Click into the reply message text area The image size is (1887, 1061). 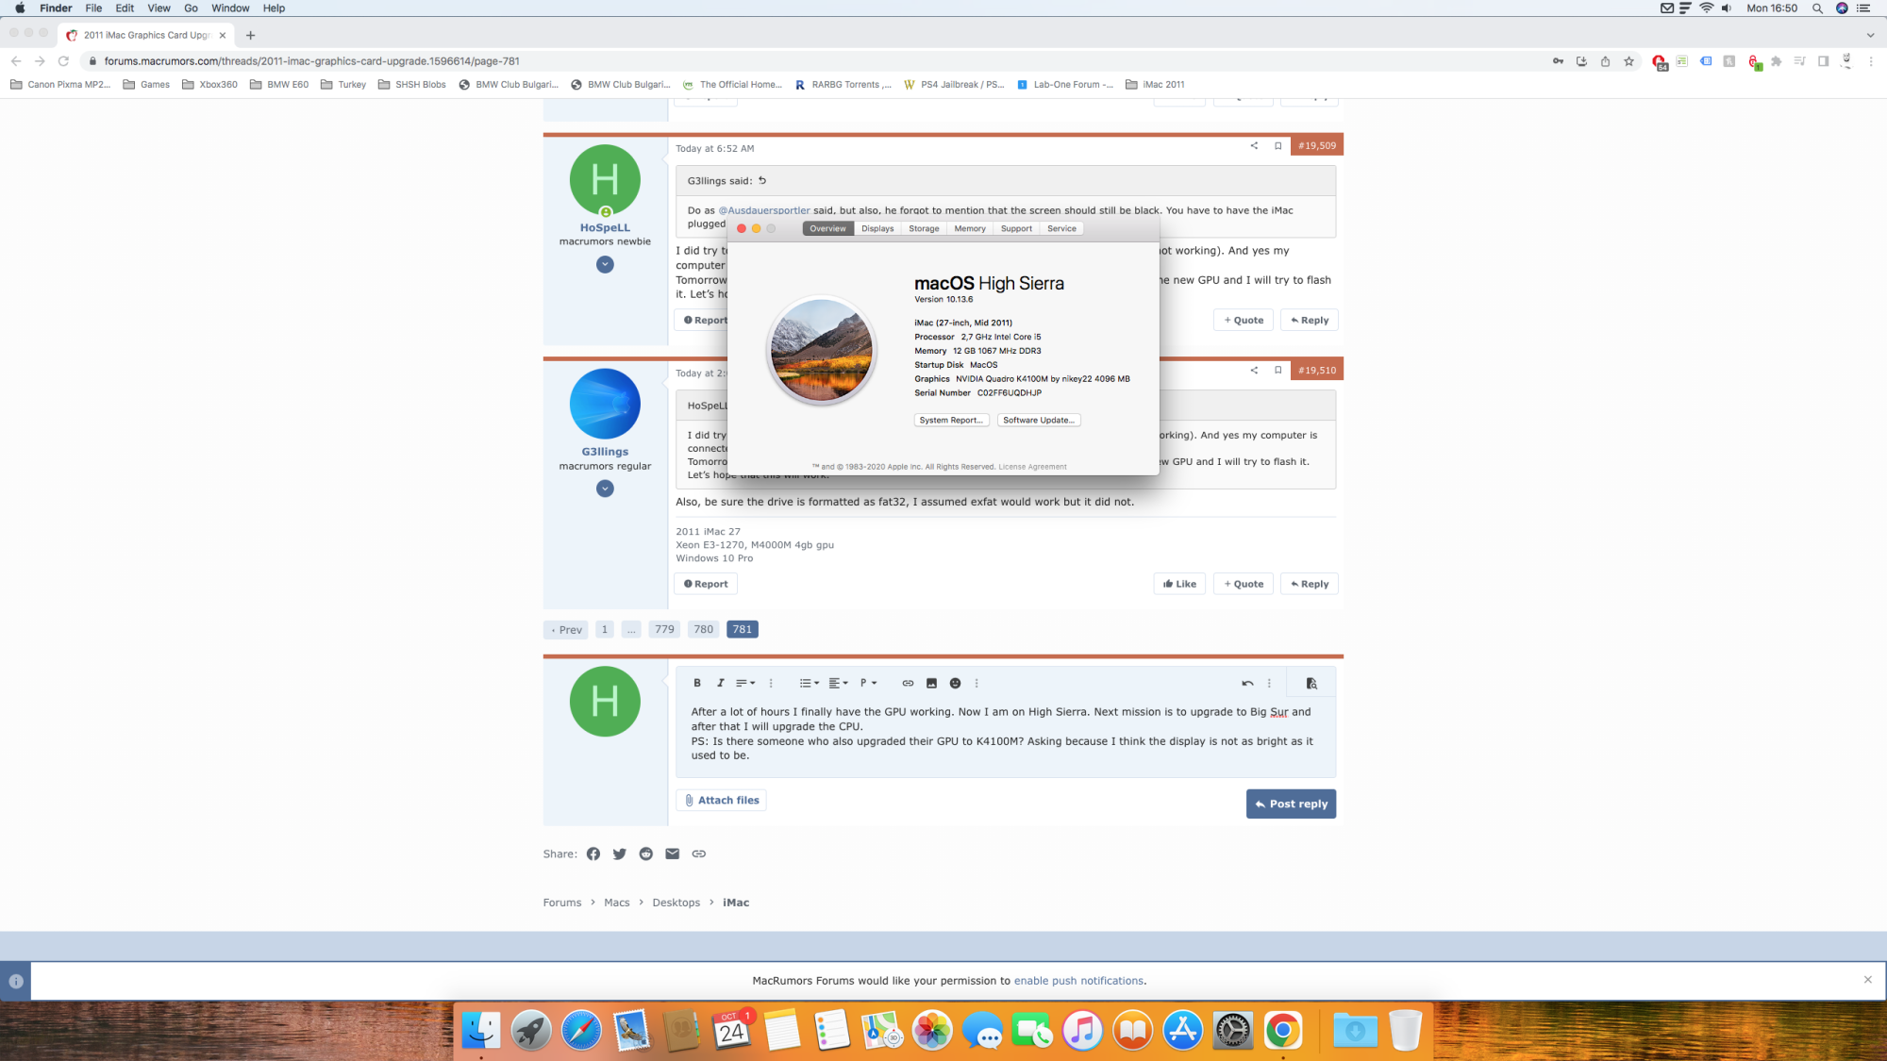1005,734
